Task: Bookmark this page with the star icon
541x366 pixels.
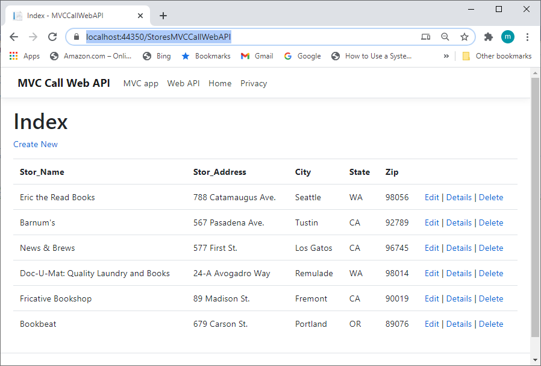Action: 464,37
